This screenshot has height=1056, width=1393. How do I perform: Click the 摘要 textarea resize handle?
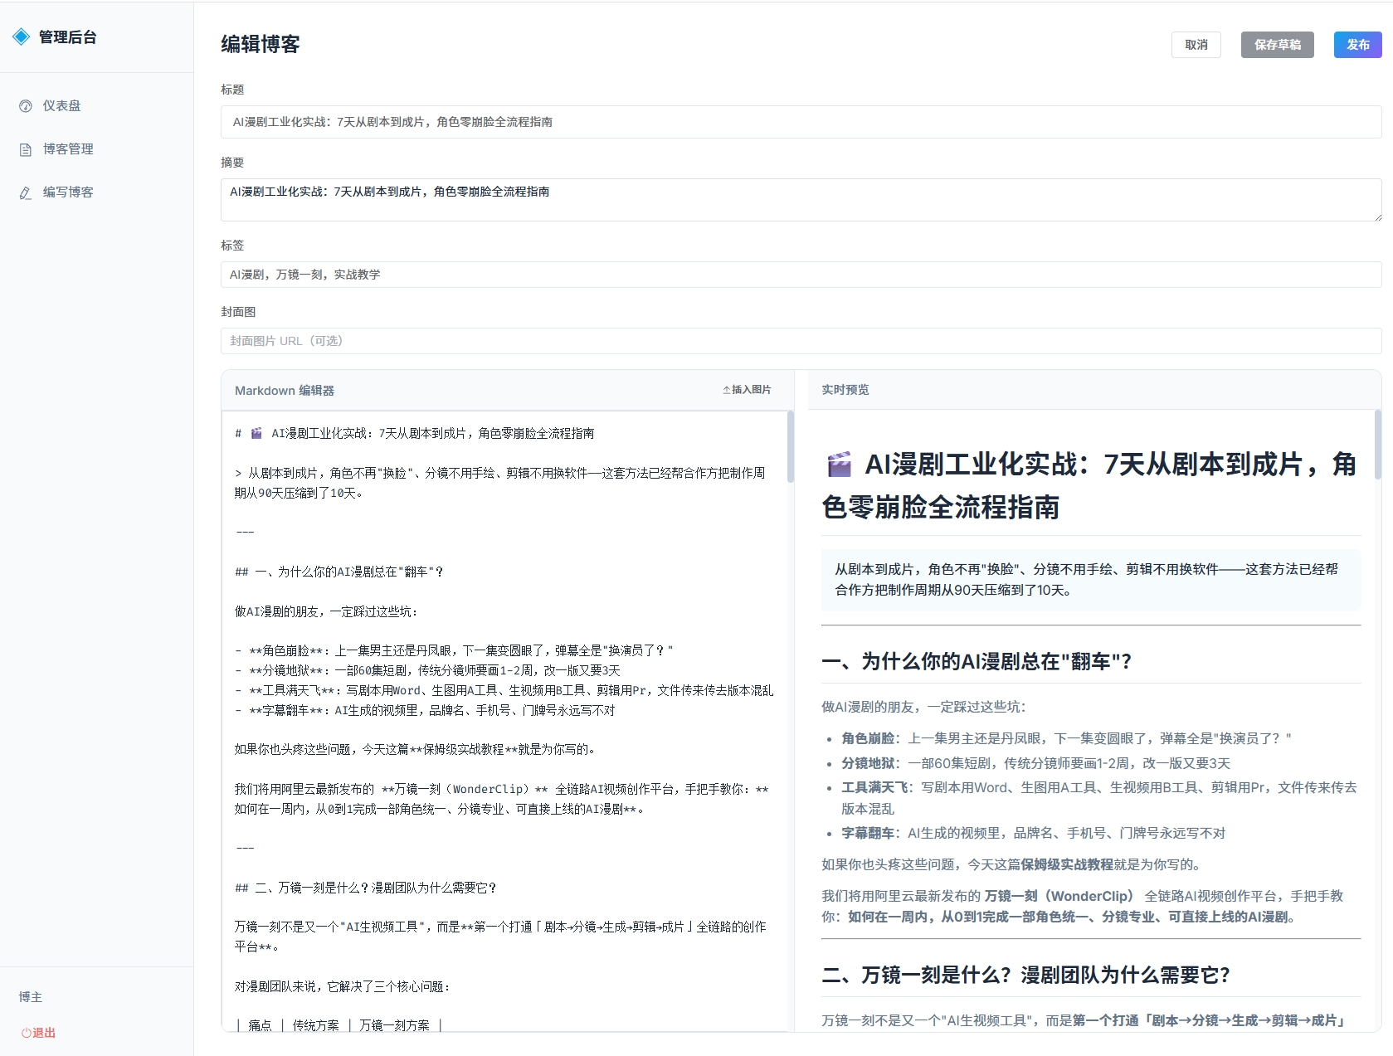click(1377, 217)
